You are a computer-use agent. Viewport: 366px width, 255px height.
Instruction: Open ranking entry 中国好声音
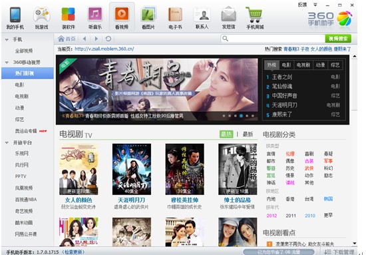(285, 96)
